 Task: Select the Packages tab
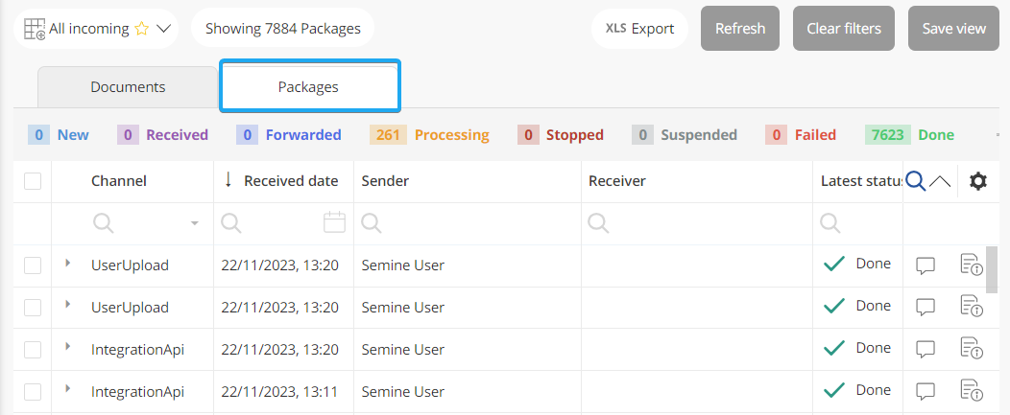pyautogui.click(x=308, y=87)
